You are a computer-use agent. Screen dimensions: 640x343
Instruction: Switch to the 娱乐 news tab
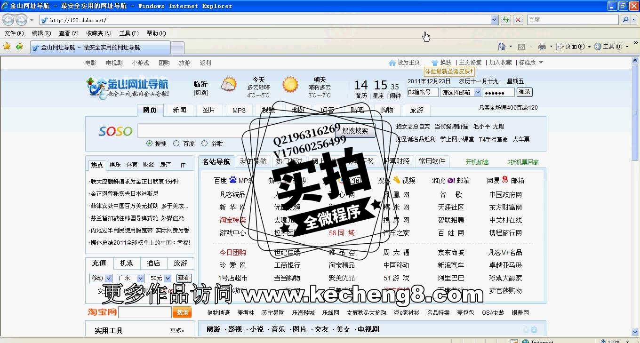pyautogui.click(x=115, y=165)
